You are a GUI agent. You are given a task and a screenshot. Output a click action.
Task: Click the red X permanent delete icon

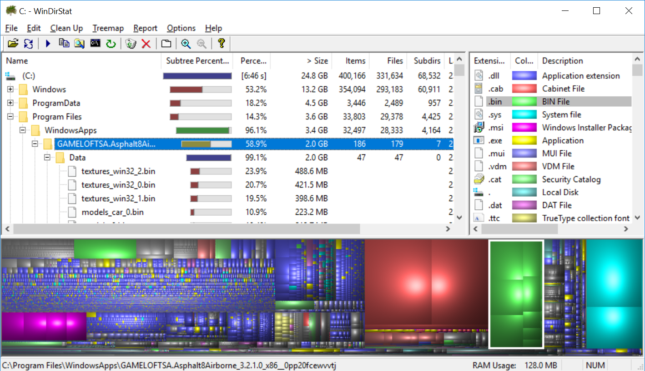point(146,44)
